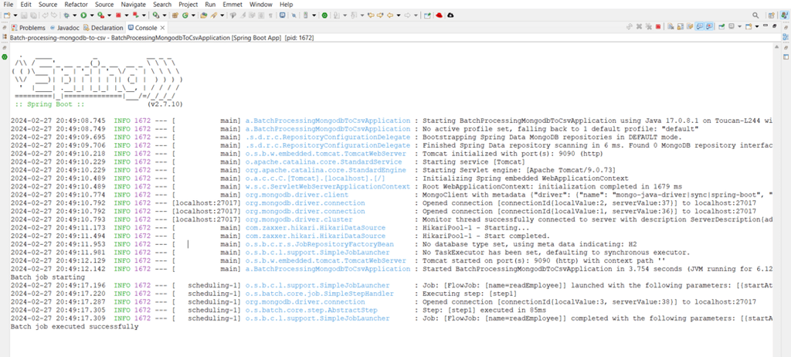Click the 'Batch job starting' console line
The image size is (791, 357).
47,277
